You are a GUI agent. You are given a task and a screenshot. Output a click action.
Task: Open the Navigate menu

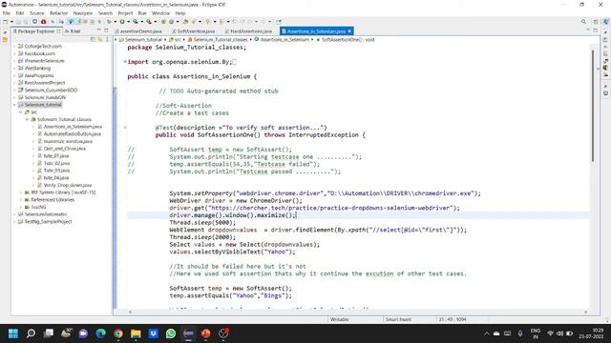(83, 12)
